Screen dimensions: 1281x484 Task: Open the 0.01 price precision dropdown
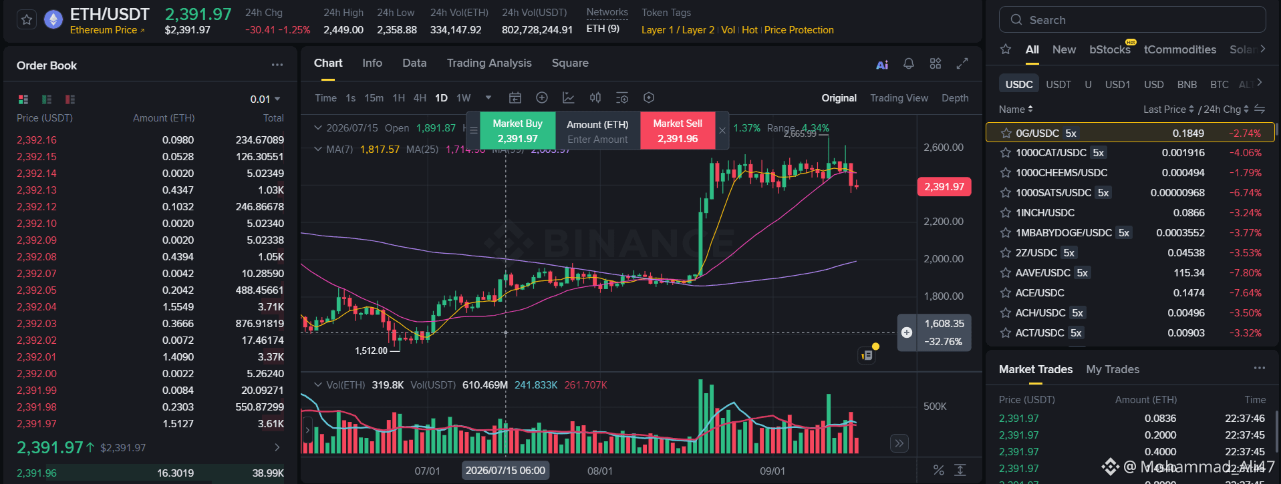(265, 99)
